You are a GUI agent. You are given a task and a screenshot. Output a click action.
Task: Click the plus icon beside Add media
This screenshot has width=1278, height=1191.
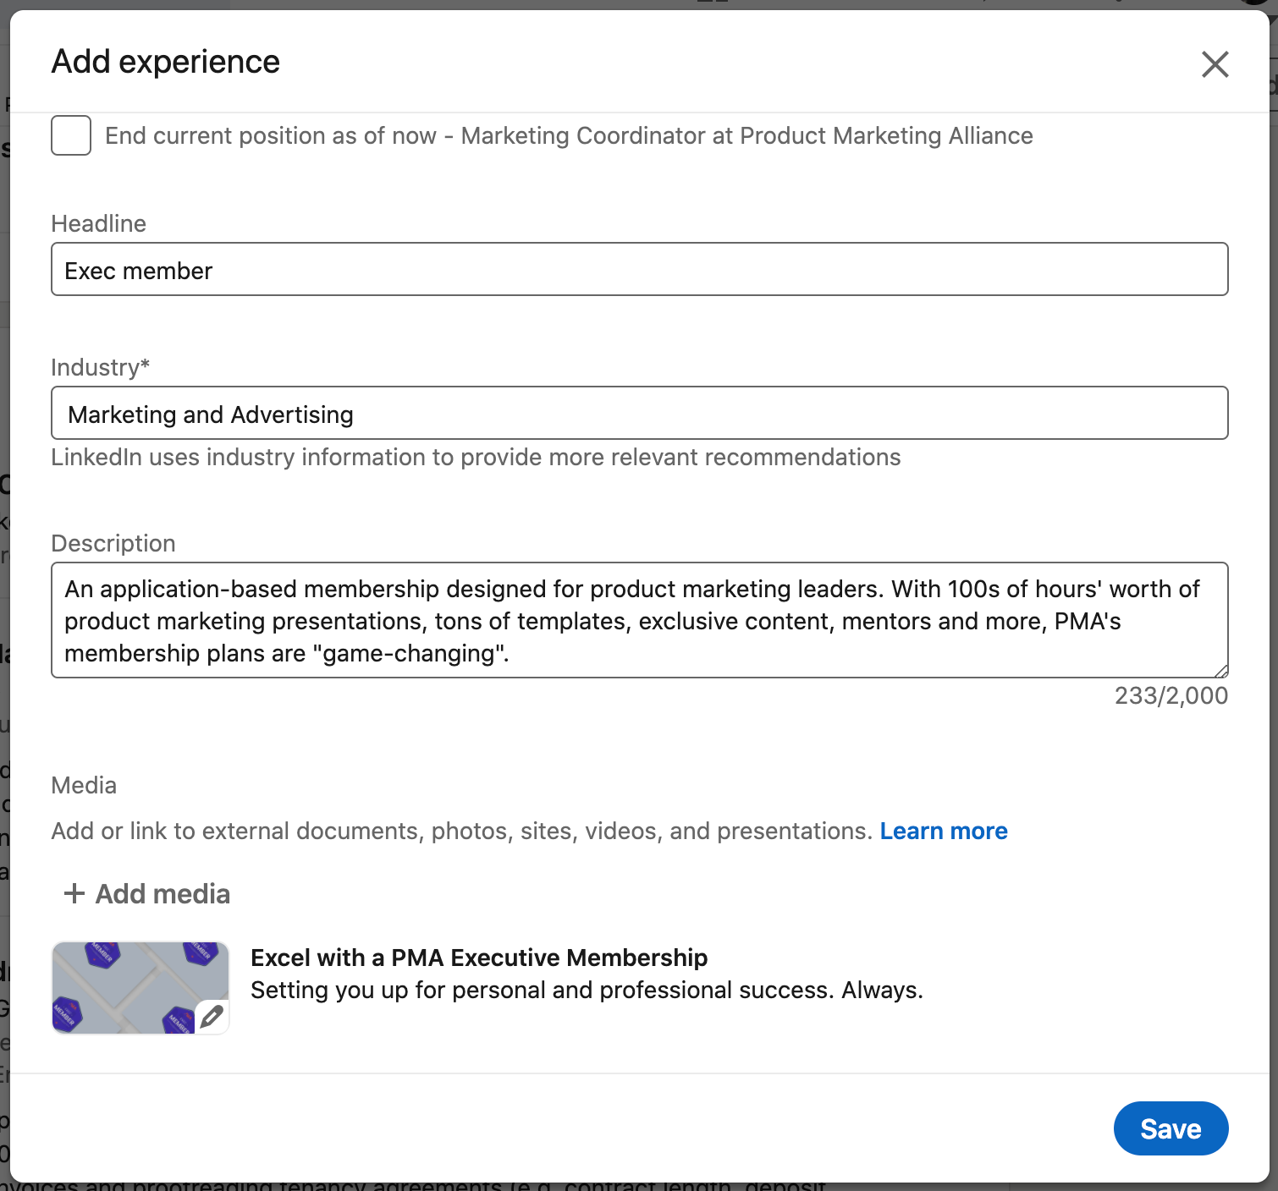click(x=74, y=893)
